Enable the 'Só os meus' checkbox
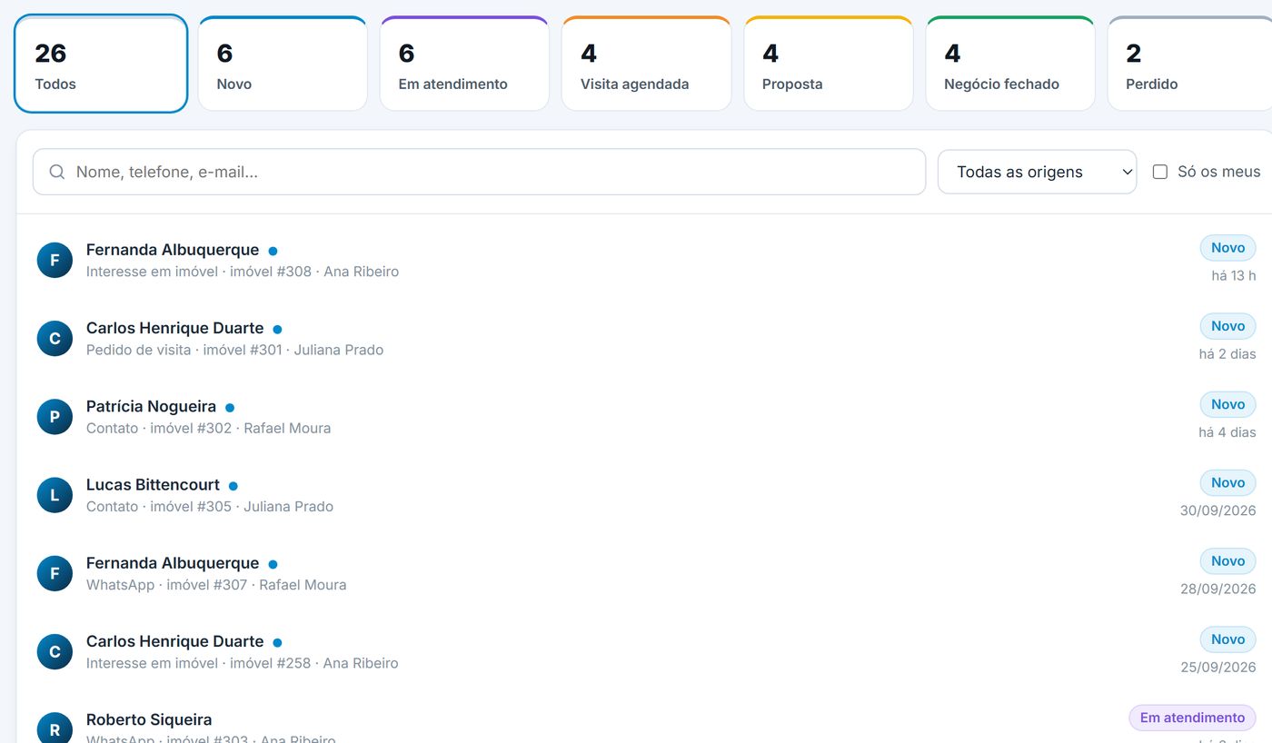This screenshot has width=1272, height=743. click(x=1160, y=172)
